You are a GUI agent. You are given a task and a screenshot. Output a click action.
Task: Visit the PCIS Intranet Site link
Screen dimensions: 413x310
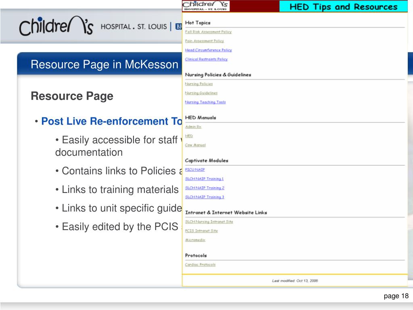202,230
